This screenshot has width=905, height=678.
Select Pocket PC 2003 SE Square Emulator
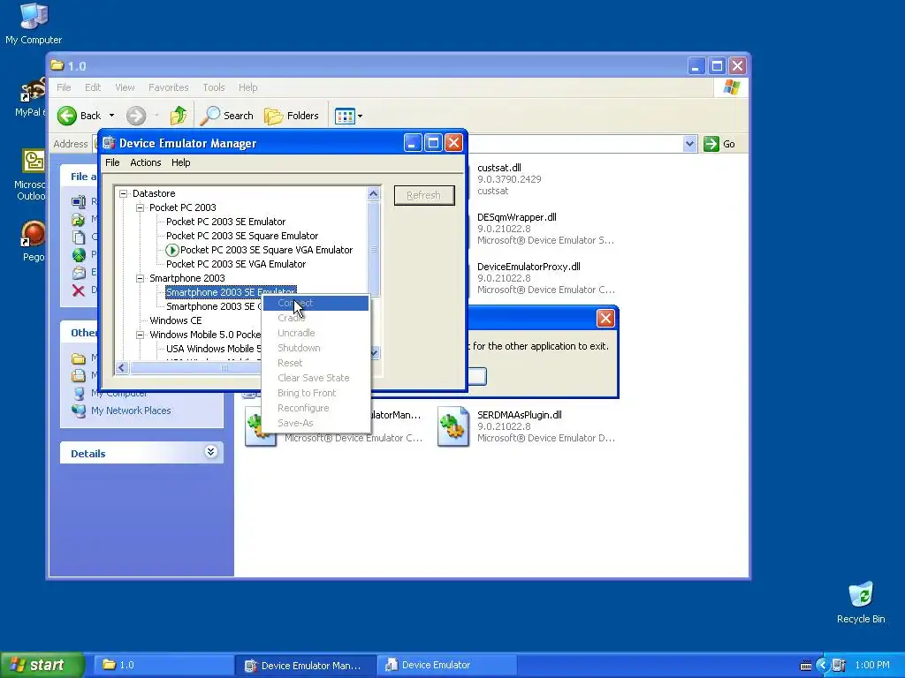[x=242, y=236]
